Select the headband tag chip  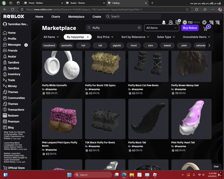[x=49, y=46]
